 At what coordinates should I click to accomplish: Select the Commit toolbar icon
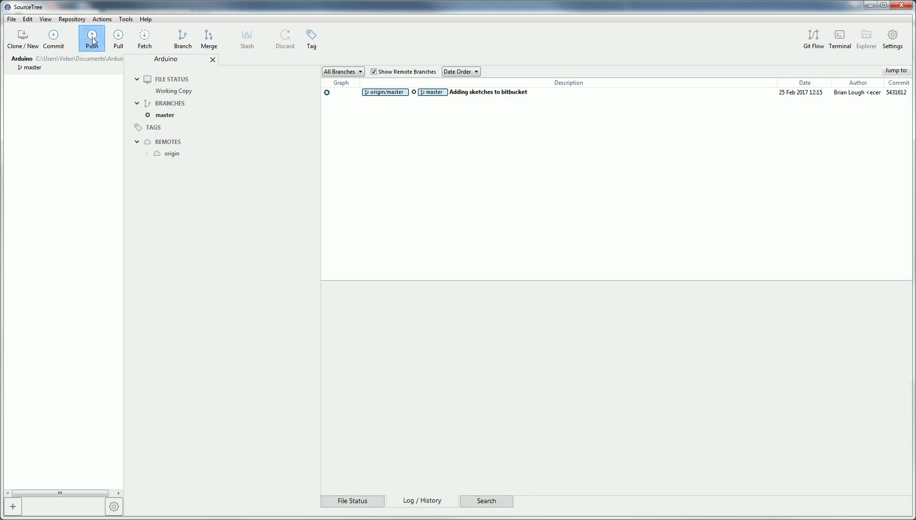pos(53,39)
